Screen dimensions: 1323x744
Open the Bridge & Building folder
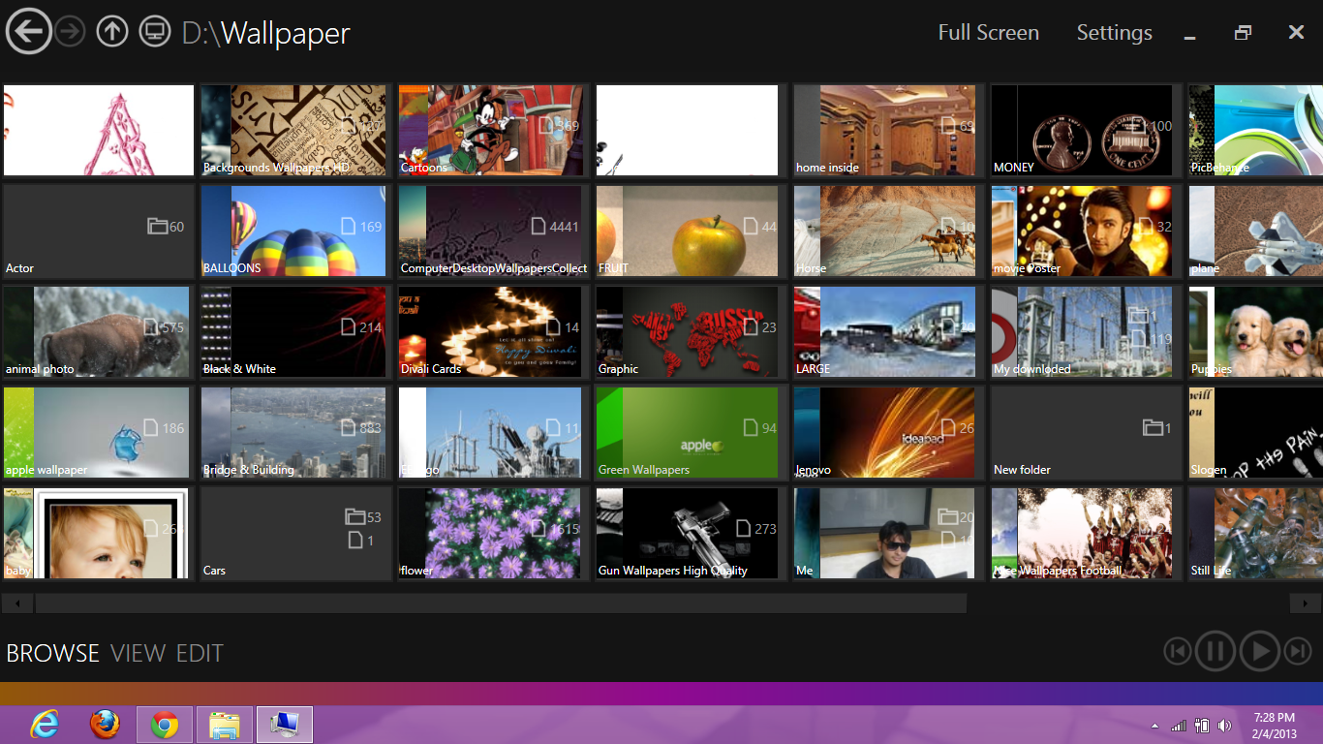(294, 432)
